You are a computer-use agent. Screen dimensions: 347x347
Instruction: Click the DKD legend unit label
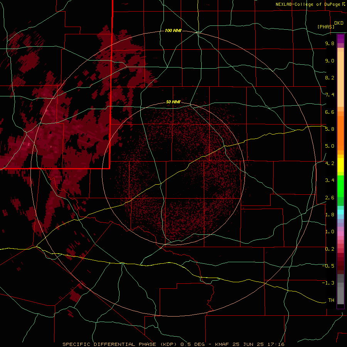click(339, 23)
